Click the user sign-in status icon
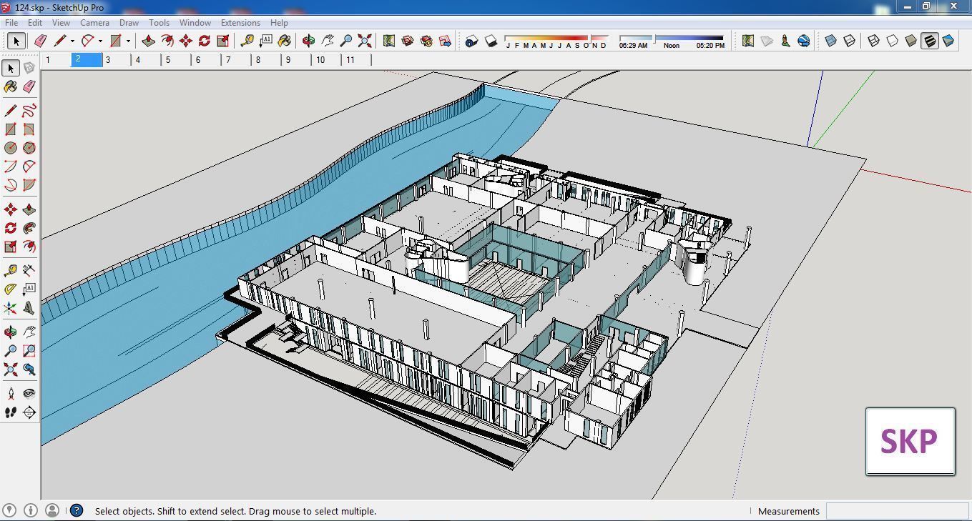Image resolution: width=972 pixels, height=521 pixels. pyautogui.click(x=52, y=510)
